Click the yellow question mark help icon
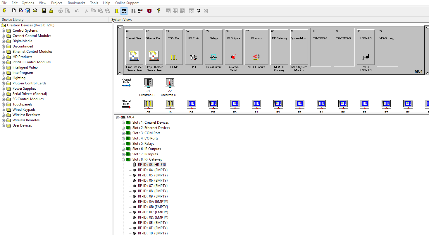 tap(159, 11)
